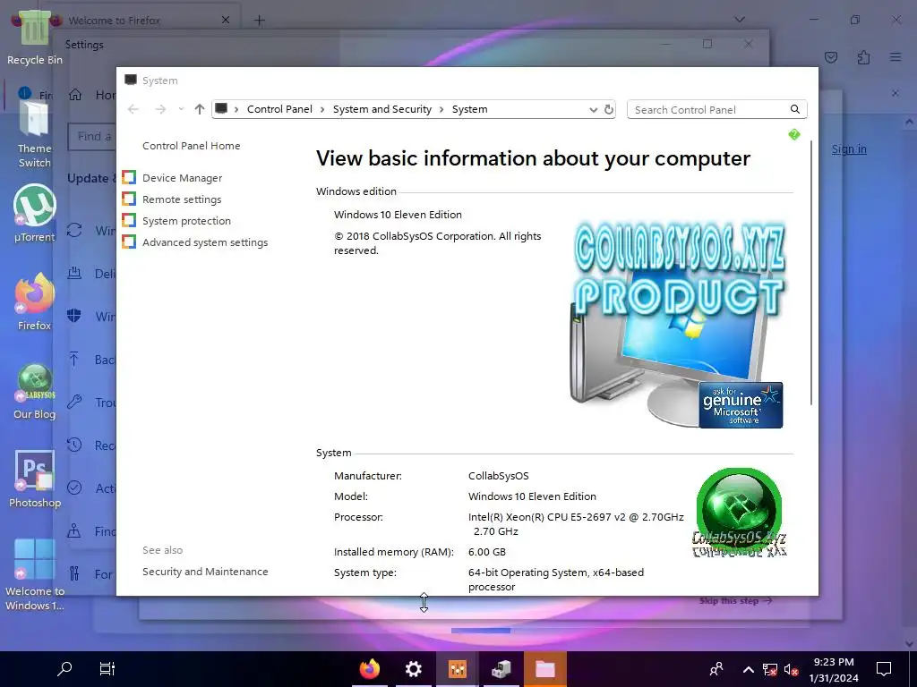Open Advanced system settings
Viewport: 917px width, 687px height.
tap(205, 242)
